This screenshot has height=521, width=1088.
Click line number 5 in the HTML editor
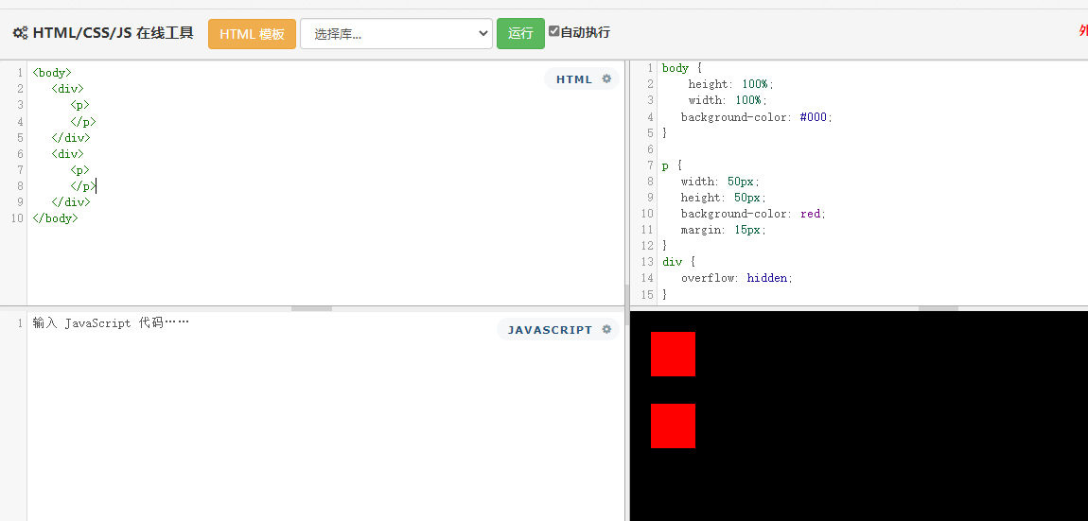pyautogui.click(x=20, y=137)
